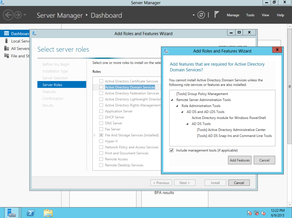The width and height of the screenshot is (292, 218).
Task: Check the Fax Server role
Action: point(101,129)
